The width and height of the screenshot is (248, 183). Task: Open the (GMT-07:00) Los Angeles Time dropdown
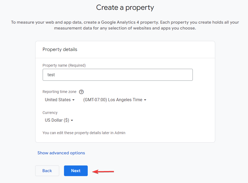click(x=115, y=100)
